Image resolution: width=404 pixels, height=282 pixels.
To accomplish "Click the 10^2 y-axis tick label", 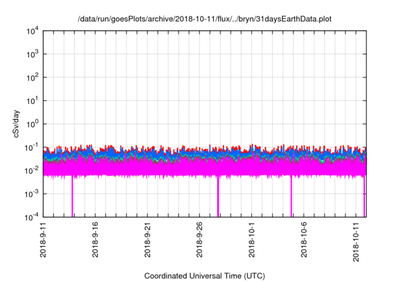I will click(33, 77).
